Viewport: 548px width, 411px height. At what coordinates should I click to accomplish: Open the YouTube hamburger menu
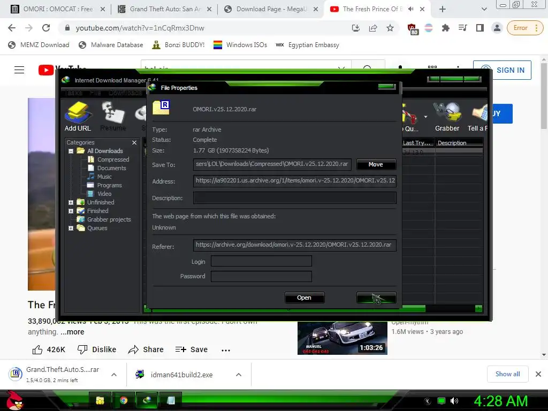[x=19, y=70]
